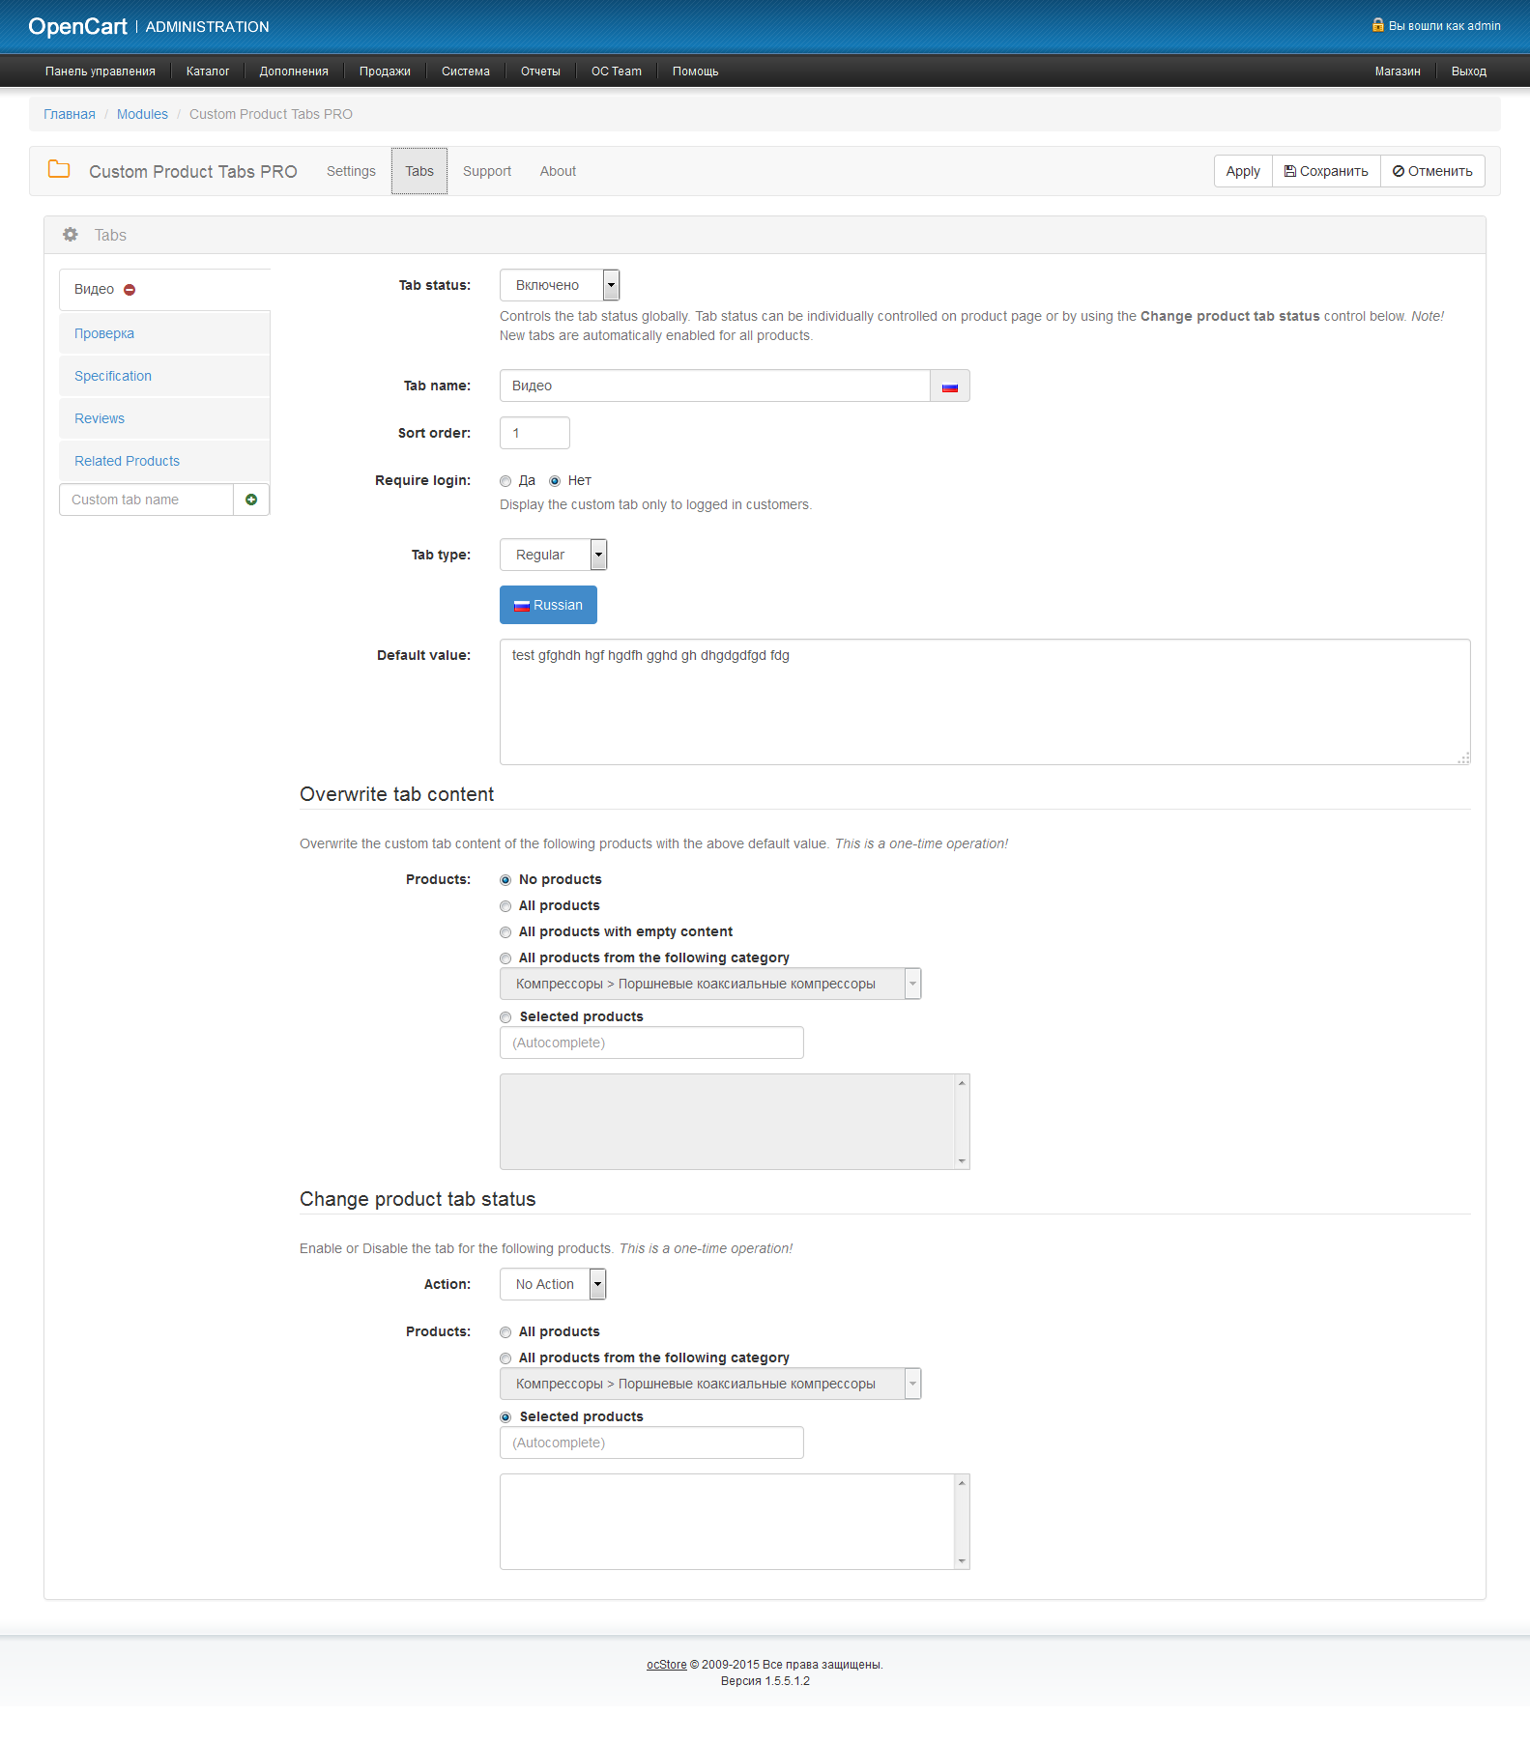Click the Custom tab name input field
Screen dimensions: 1530x1743
(146, 500)
